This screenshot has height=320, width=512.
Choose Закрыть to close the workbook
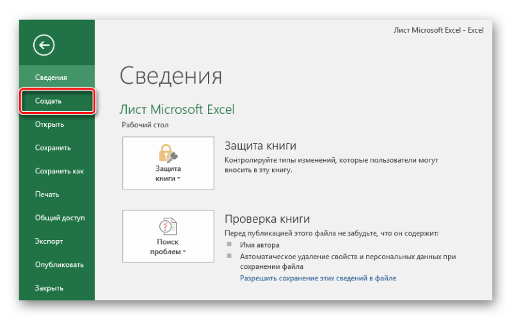pyautogui.click(x=57, y=288)
